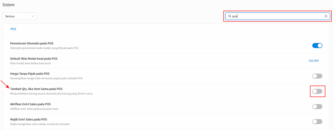This screenshot has width=334, height=130.
Task: Click Harga Tanpa Pajak pada POS label
Action: coord(30,74)
